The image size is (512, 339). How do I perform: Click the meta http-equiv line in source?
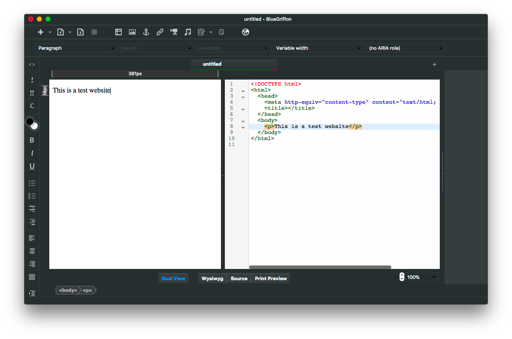coord(350,102)
